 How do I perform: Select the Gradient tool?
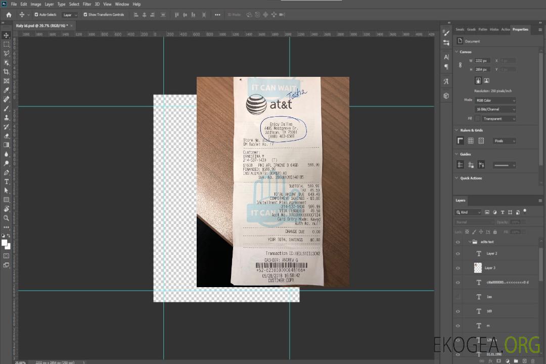coord(6,145)
